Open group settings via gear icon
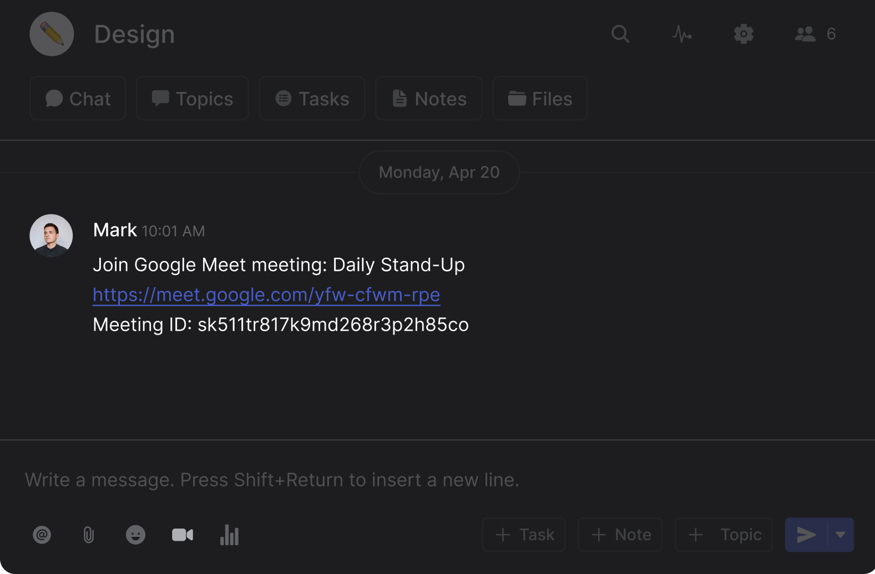This screenshot has width=875, height=574. pyautogui.click(x=744, y=34)
